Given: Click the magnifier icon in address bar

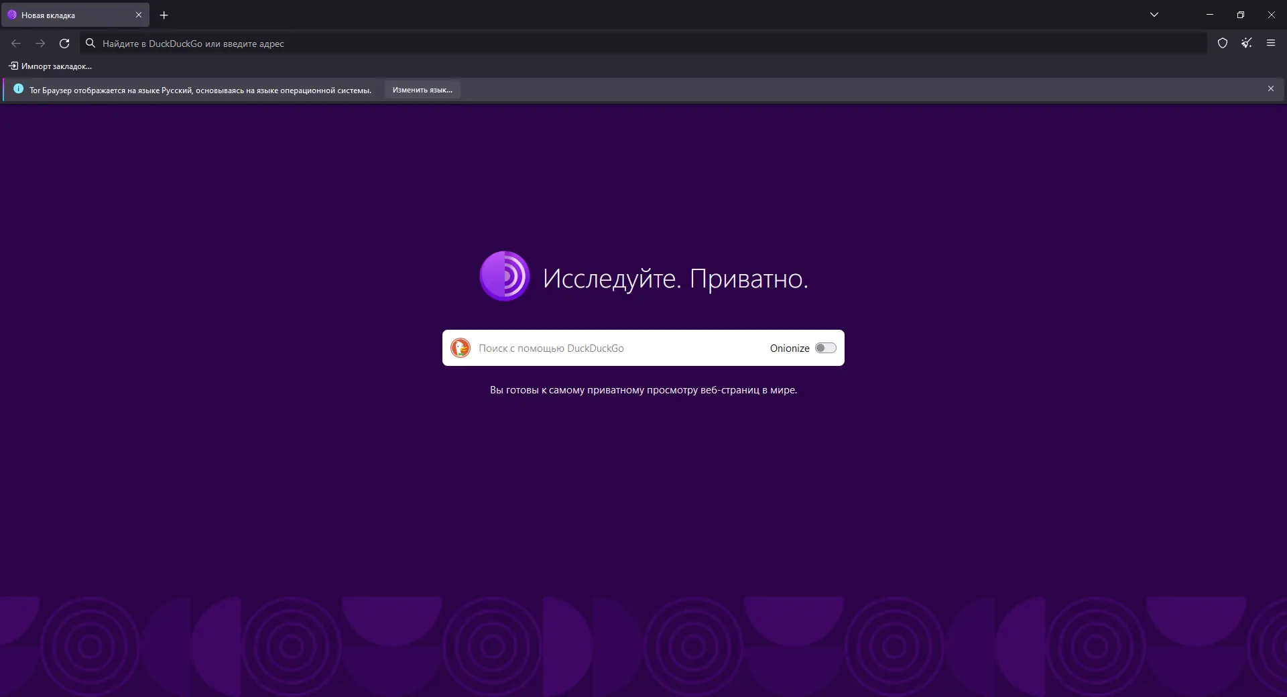Looking at the screenshot, I should (x=90, y=43).
